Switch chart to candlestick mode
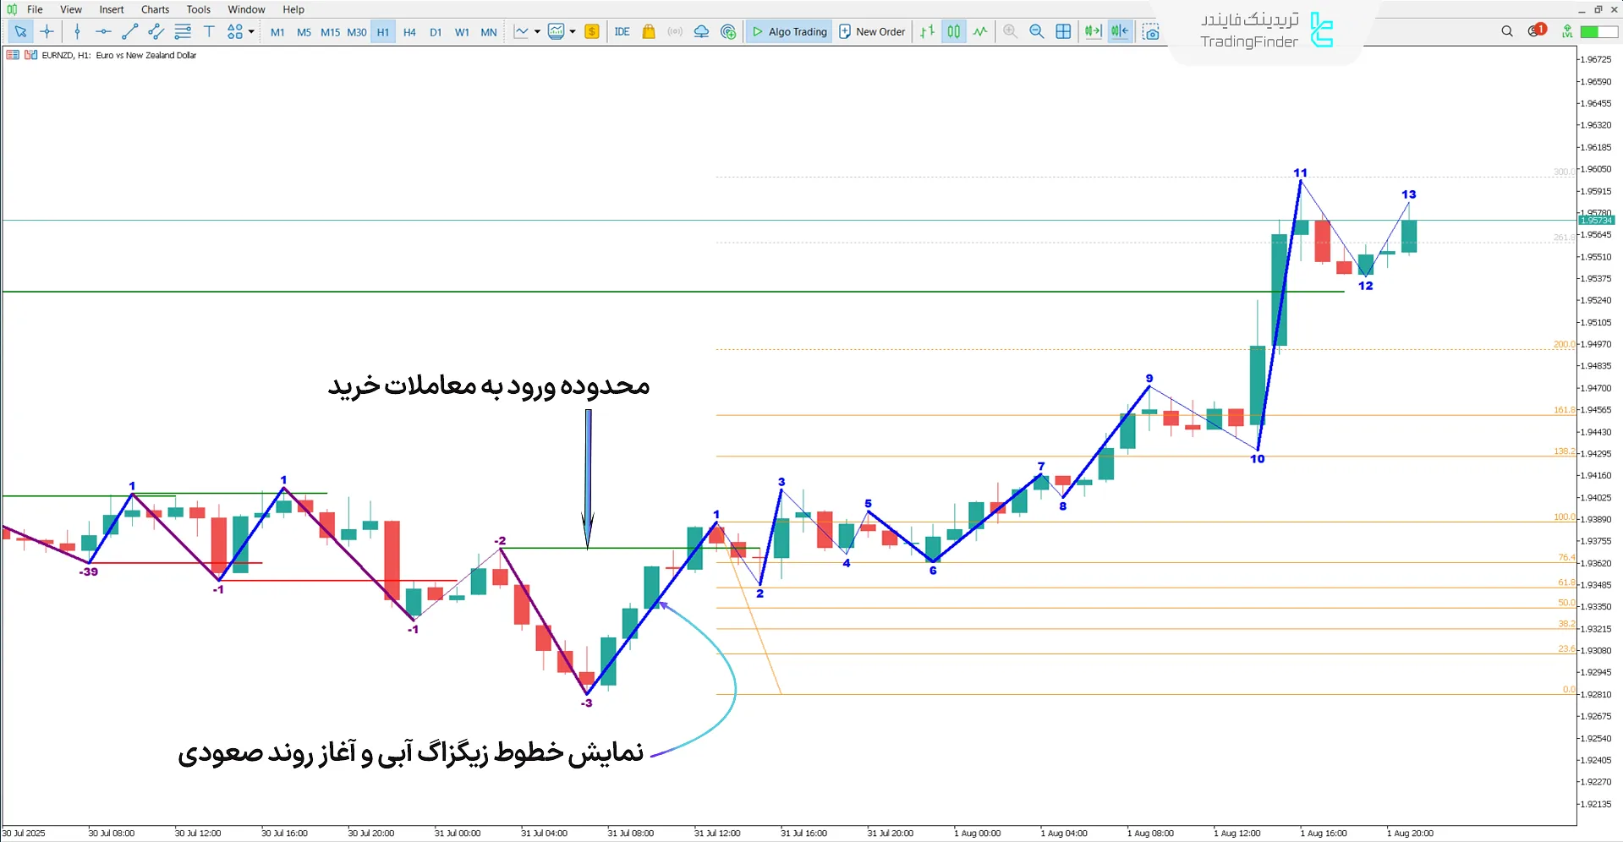 [x=953, y=31]
